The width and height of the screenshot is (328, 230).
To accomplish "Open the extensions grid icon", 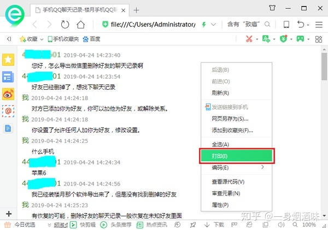I will coord(319,39).
